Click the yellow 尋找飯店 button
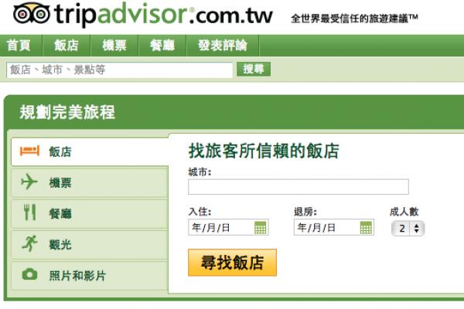The width and height of the screenshot is (464, 309). 232,263
